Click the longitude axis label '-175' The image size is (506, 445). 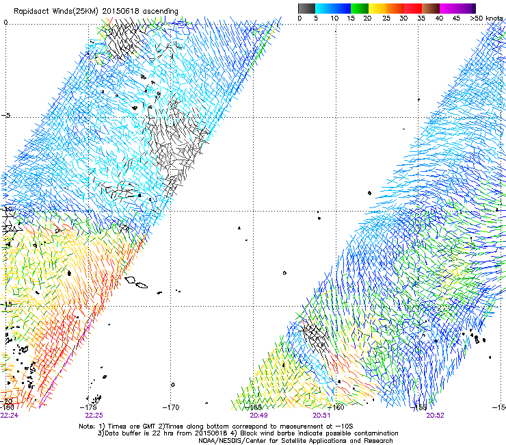(x=88, y=407)
